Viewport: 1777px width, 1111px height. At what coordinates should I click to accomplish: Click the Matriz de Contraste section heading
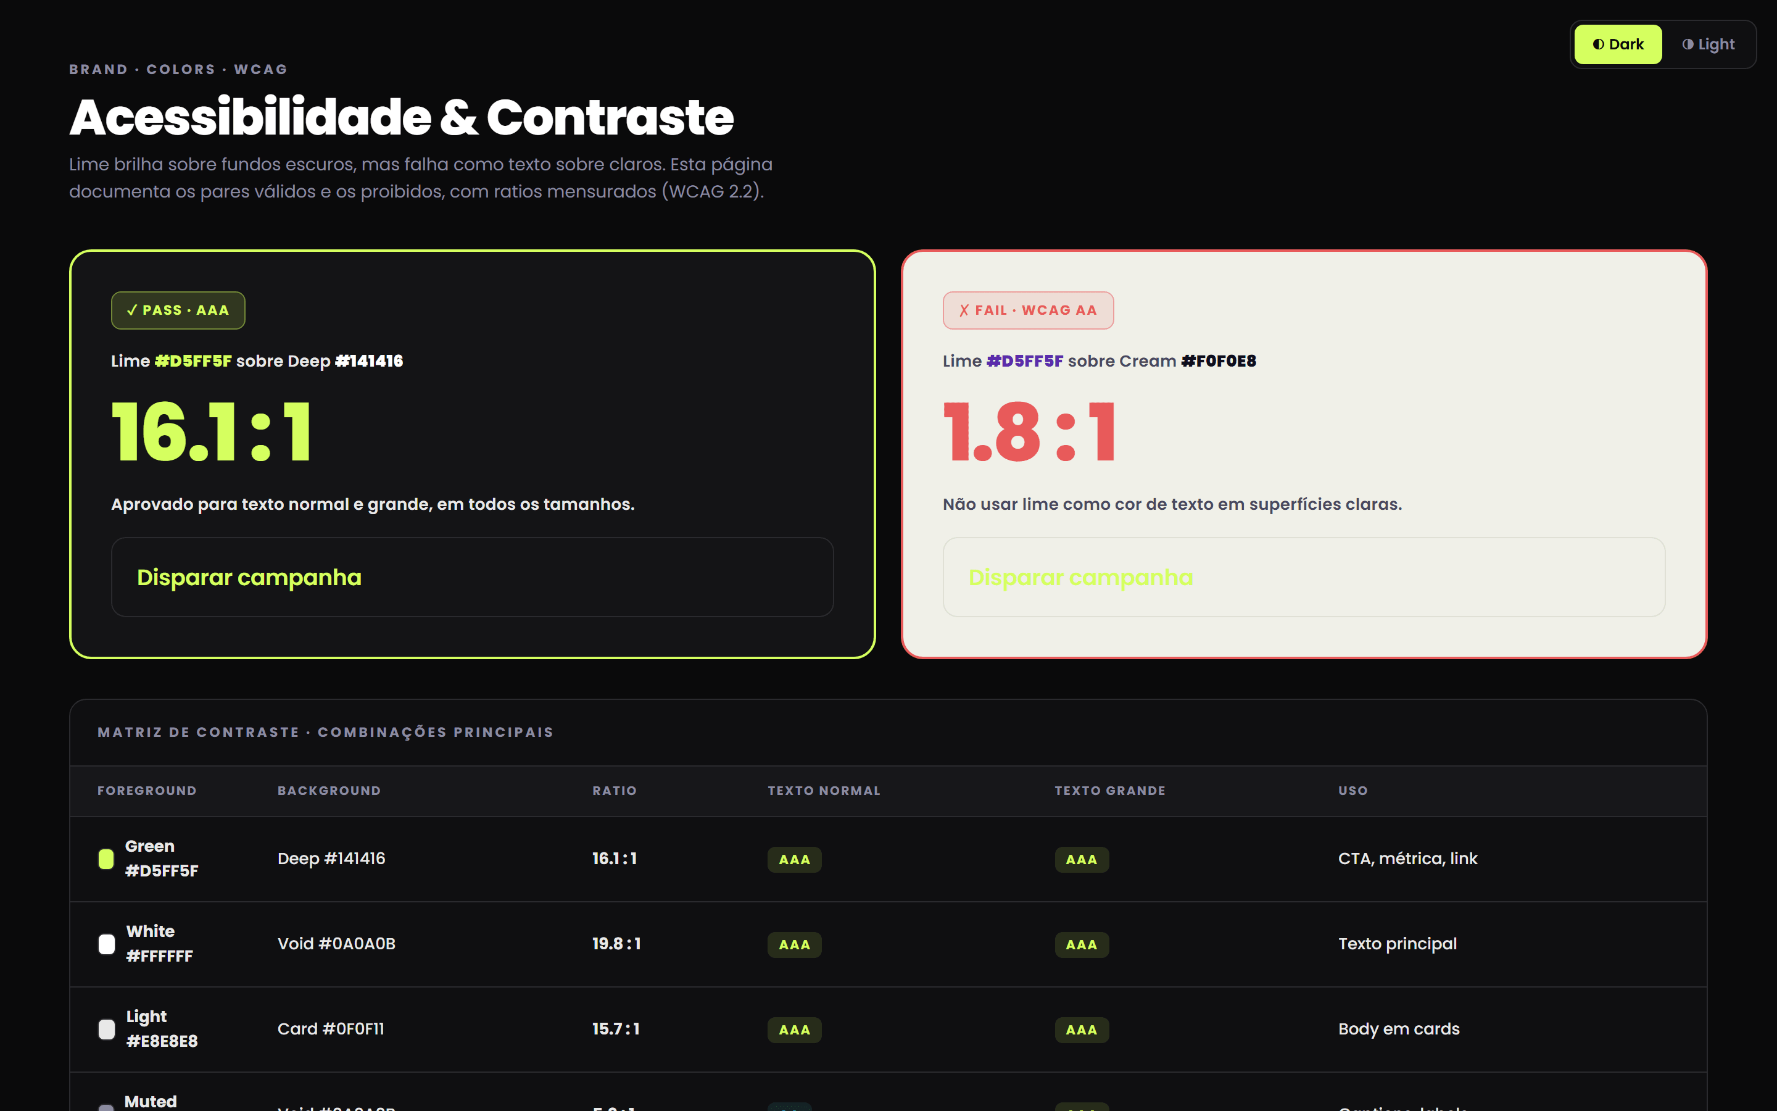[x=325, y=733]
